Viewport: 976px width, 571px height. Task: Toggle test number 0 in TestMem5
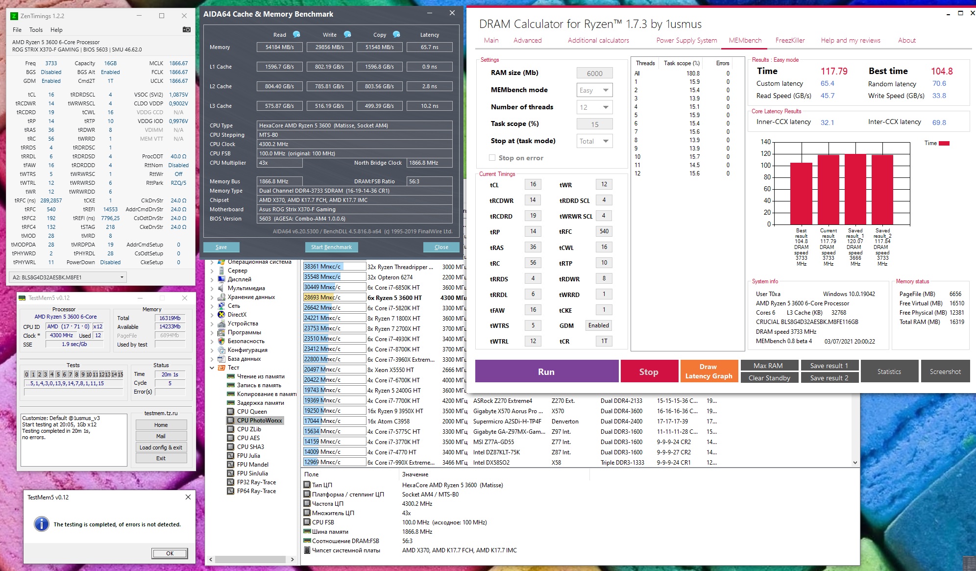click(27, 374)
